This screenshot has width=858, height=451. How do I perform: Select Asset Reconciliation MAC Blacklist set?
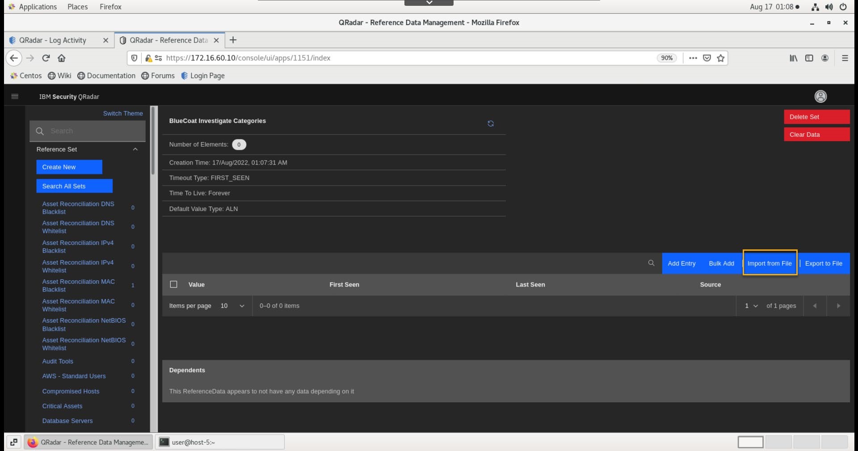[x=79, y=286]
